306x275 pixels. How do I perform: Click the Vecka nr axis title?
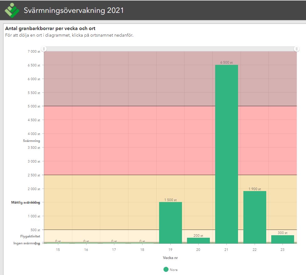click(x=170, y=258)
